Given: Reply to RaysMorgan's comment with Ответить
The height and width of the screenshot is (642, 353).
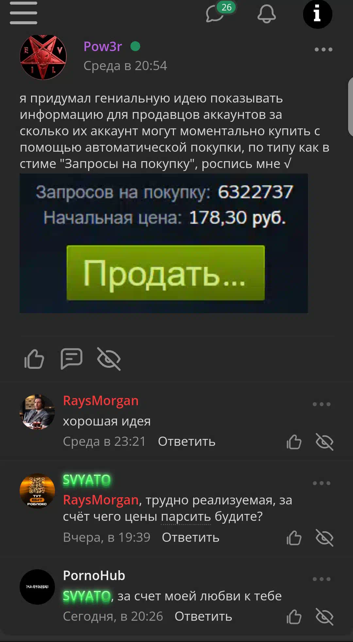Looking at the screenshot, I should click(x=187, y=442).
